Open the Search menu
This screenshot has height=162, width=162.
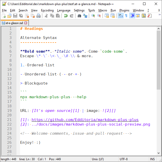(23, 10)
